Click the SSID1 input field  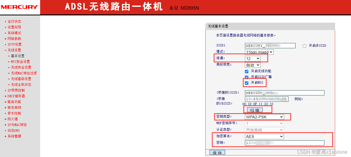270,46
